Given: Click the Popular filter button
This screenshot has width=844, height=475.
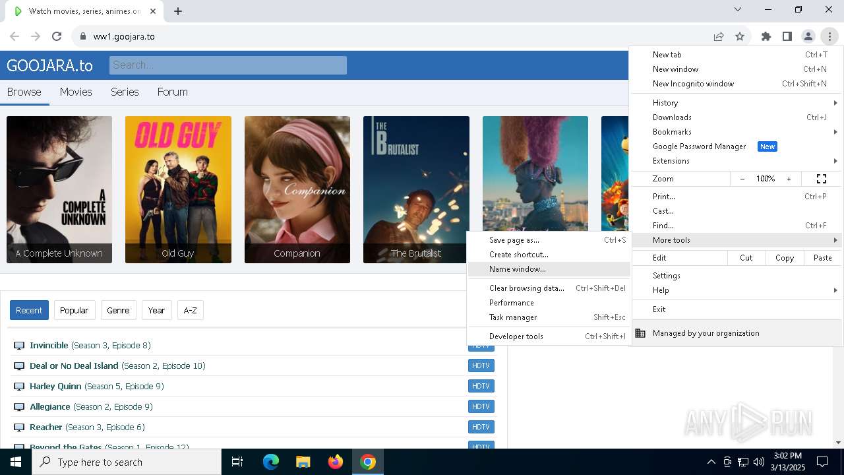Looking at the screenshot, I should pos(75,310).
